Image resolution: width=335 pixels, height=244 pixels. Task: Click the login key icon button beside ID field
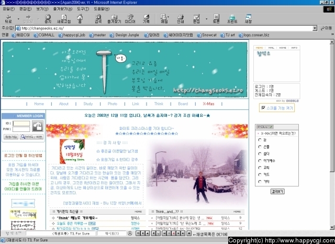37,126
